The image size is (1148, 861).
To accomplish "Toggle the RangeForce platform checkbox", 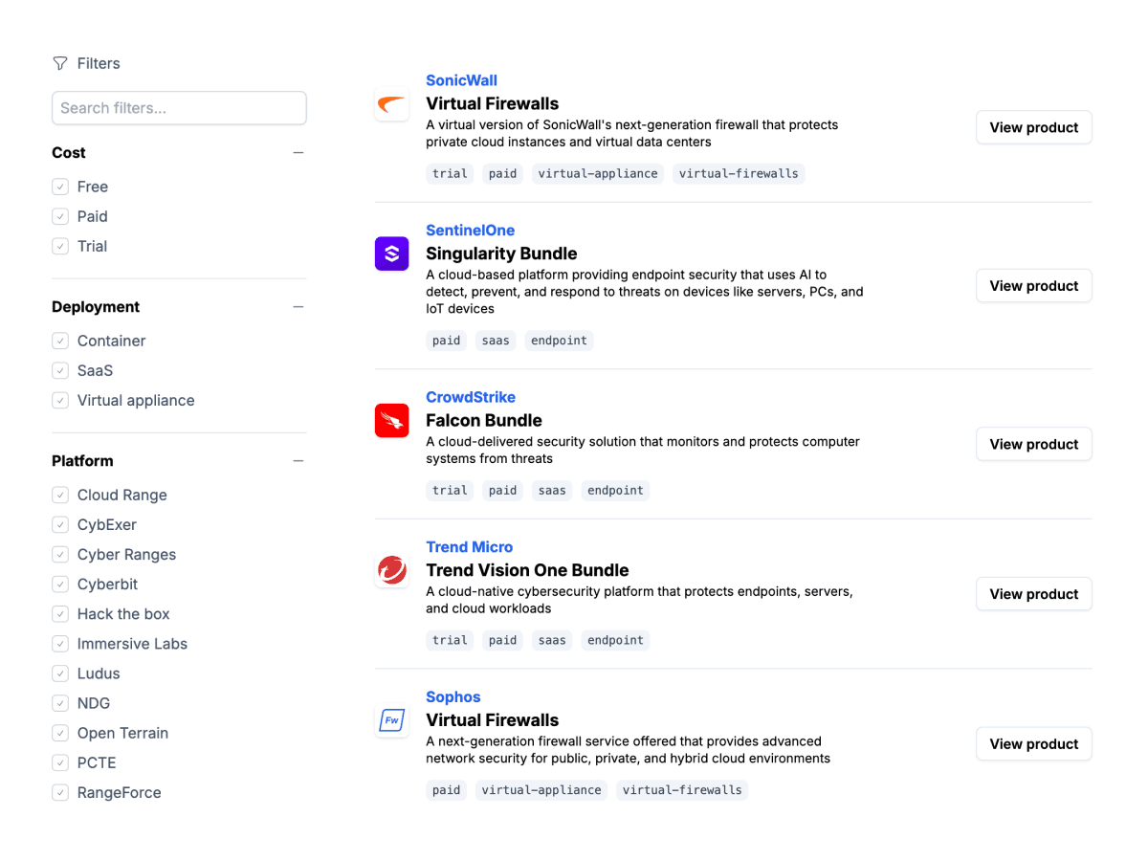I will pyautogui.click(x=60, y=791).
